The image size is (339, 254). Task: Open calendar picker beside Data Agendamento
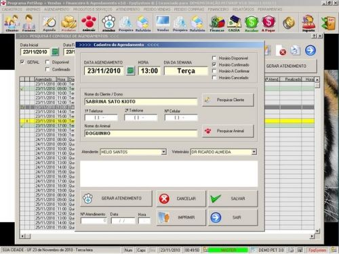click(130, 70)
